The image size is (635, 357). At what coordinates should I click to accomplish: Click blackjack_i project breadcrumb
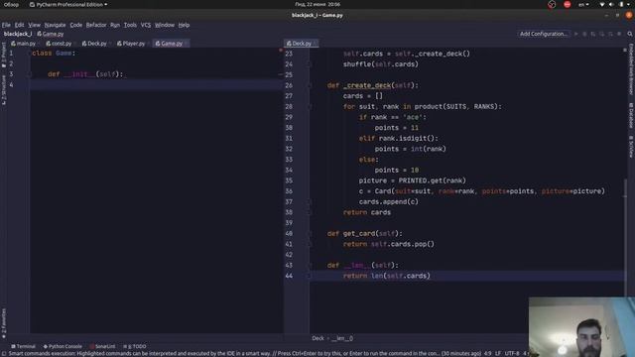[18, 34]
